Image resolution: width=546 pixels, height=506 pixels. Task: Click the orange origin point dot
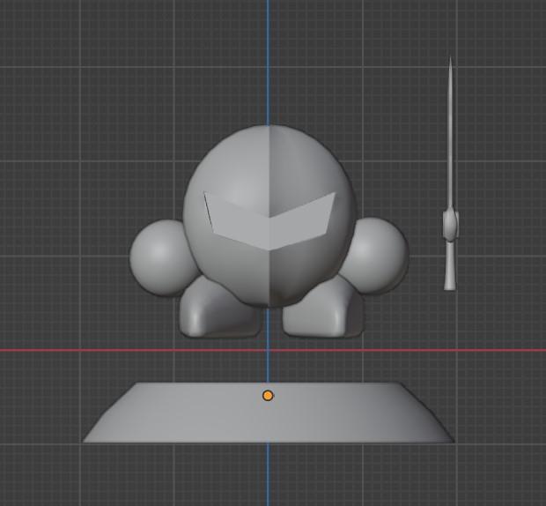pos(268,396)
